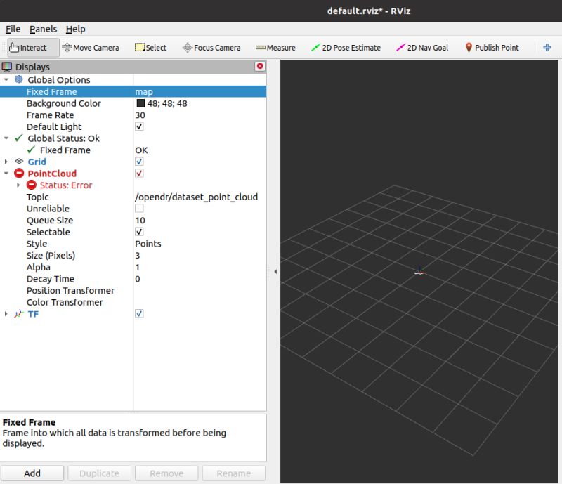Viewport: 562px width, 484px height.
Task: Click the plus icon to add a tool
Action: [x=547, y=47]
